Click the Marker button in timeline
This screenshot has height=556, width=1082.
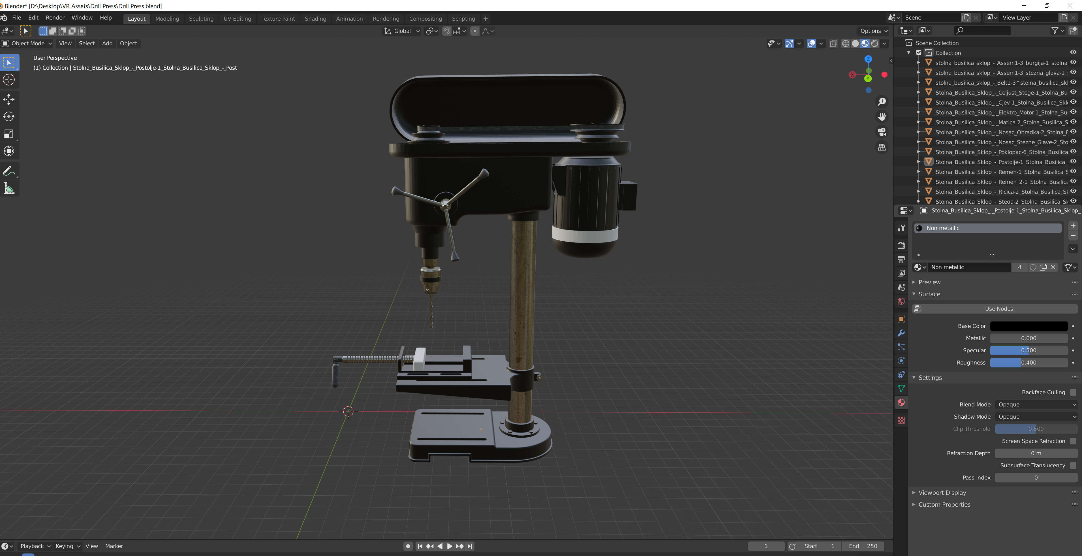point(114,546)
